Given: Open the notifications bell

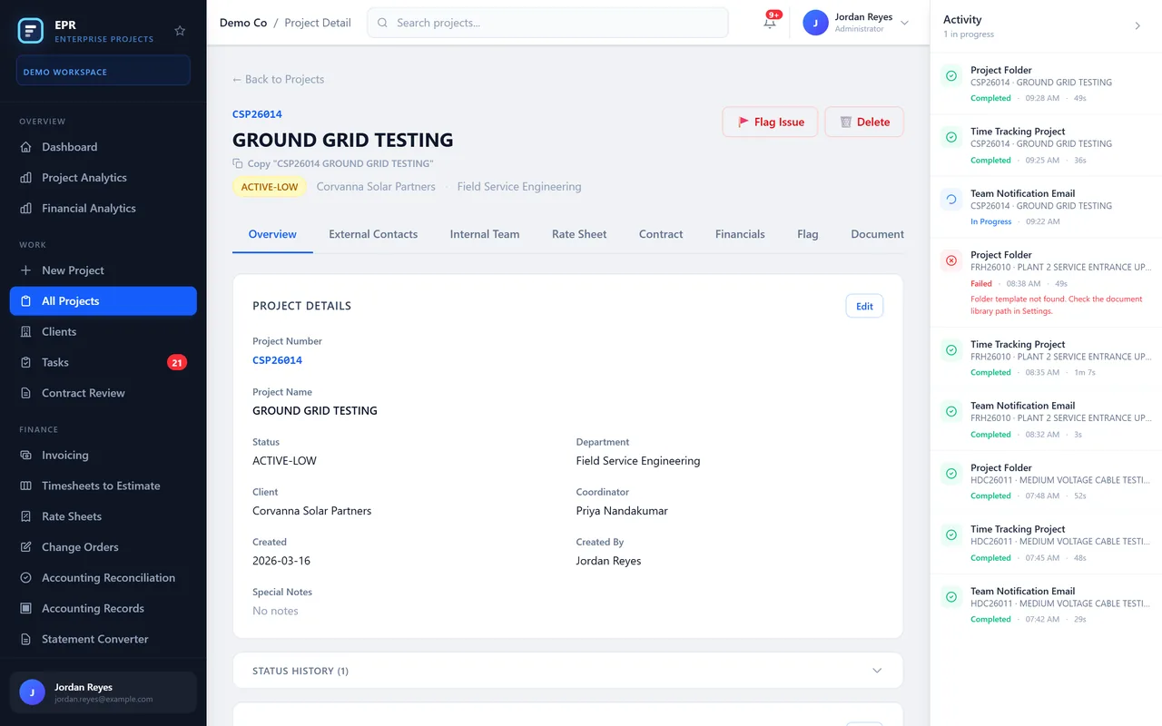Looking at the screenshot, I should click(x=770, y=23).
